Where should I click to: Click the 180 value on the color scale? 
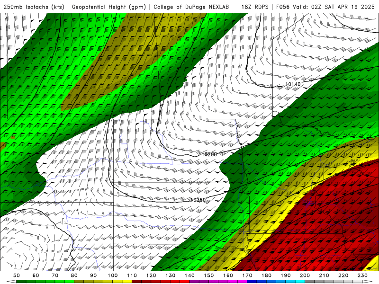pos(267,275)
